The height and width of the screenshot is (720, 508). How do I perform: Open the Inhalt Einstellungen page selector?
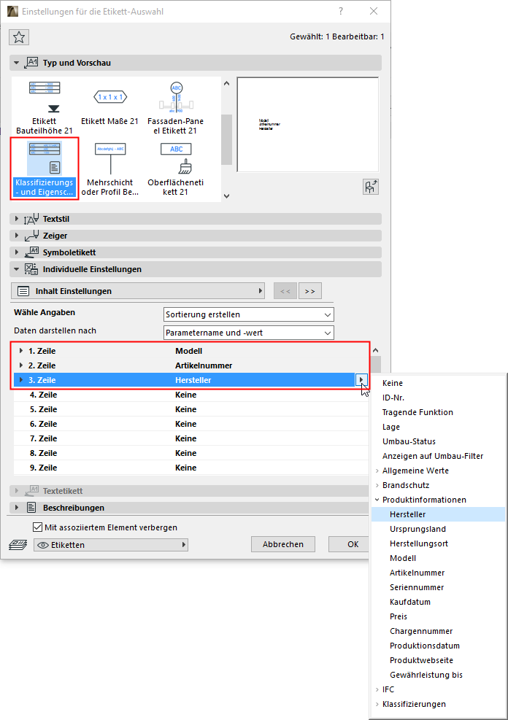tap(138, 291)
